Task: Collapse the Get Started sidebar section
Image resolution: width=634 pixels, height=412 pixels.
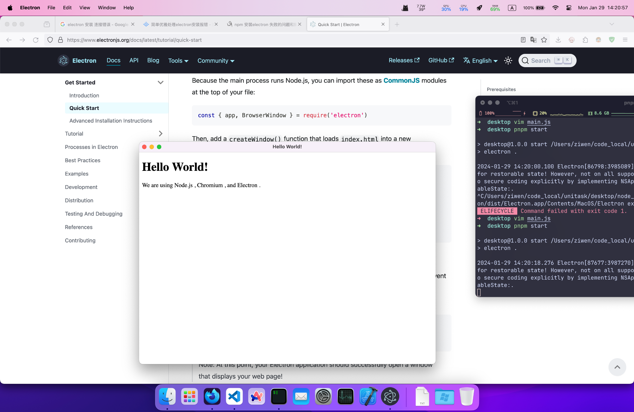Action: pyautogui.click(x=160, y=82)
